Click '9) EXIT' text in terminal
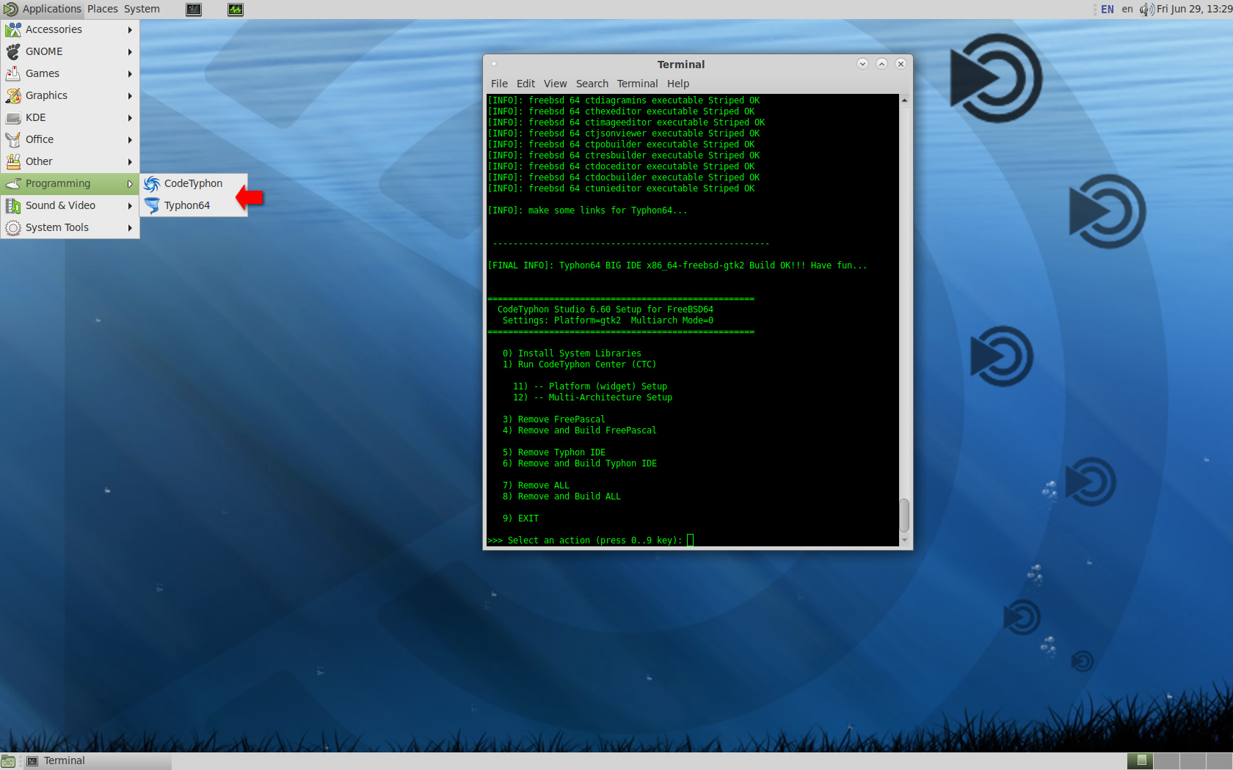 click(x=520, y=518)
